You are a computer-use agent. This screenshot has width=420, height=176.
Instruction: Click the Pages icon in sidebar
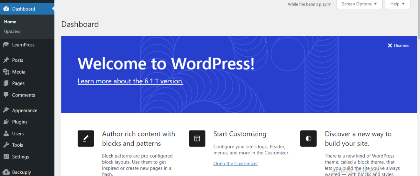coord(6,83)
